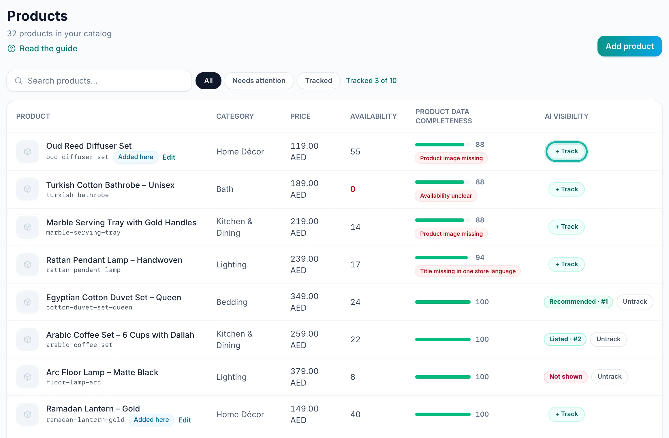
Task: Track the Ramadan Lantern – Gold
Action: (567, 414)
